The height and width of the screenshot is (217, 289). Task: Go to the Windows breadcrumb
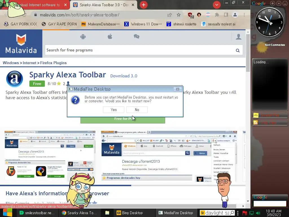(11, 63)
